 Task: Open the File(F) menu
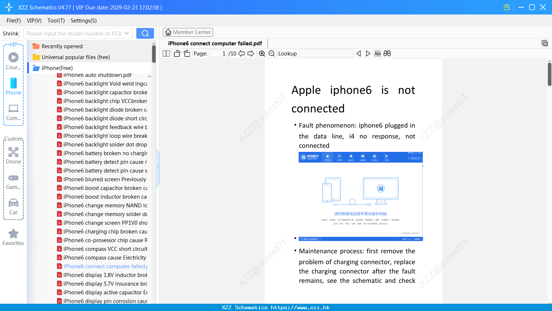point(14,21)
